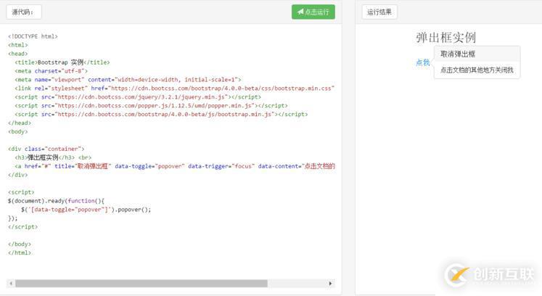
Task: Click the right arrow of code scrollbar
Action: coord(330,284)
